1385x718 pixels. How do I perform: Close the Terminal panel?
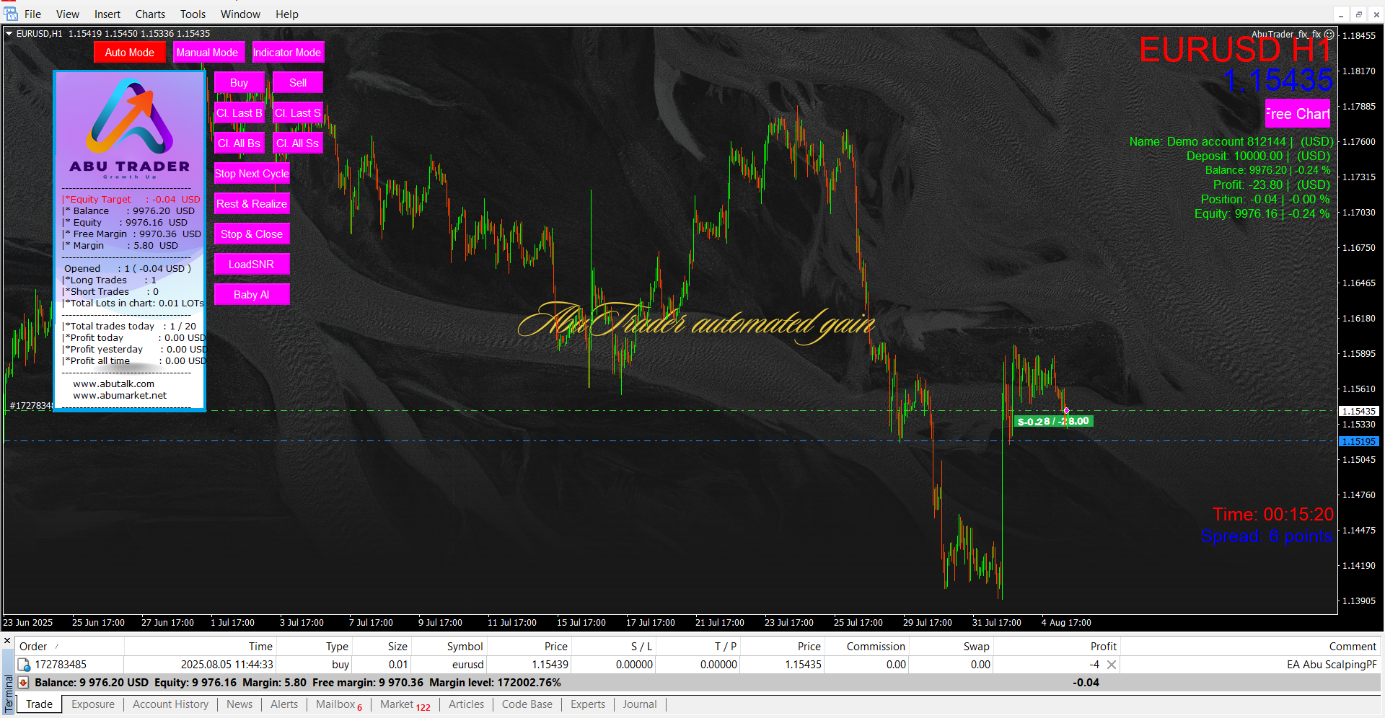[x=7, y=640]
